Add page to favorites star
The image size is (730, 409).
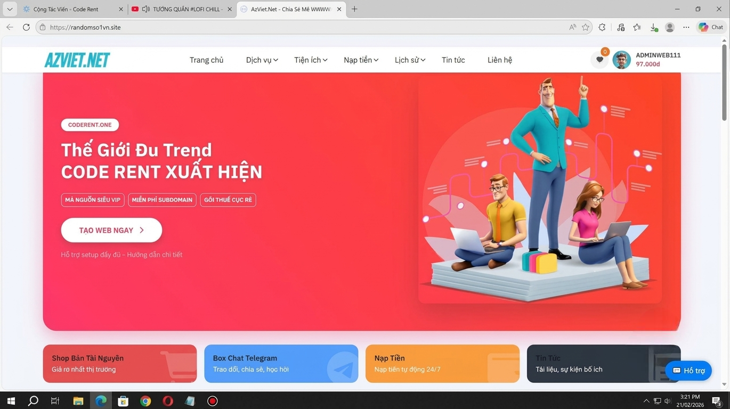point(586,27)
